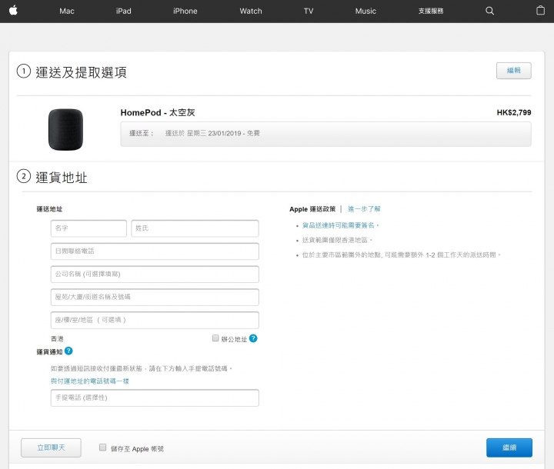The width and height of the screenshot is (554, 469).
Task: Tick the 辦公地址 checkbox
Action: (x=215, y=338)
